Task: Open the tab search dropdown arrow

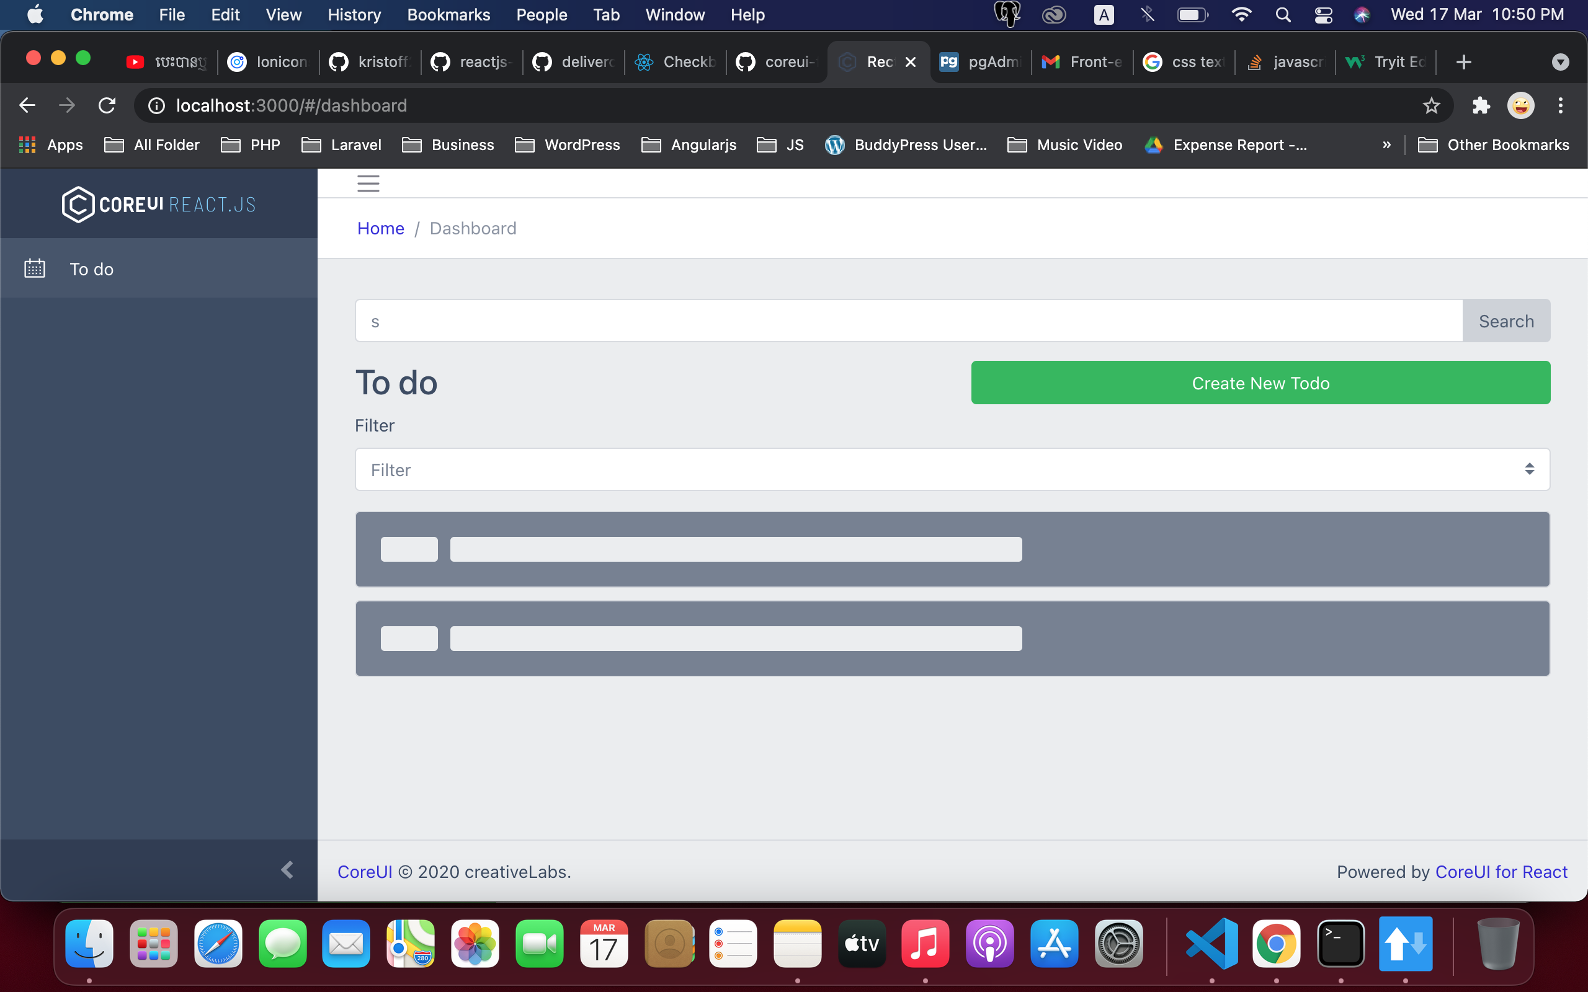Action: pos(1561,61)
